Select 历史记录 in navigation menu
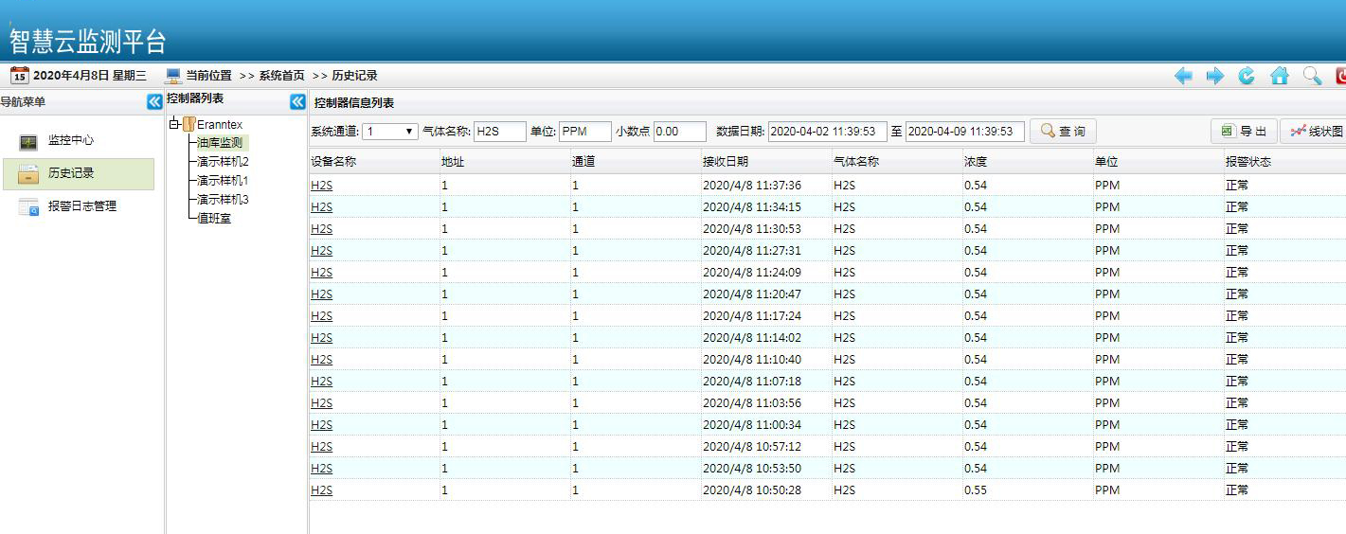The image size is (1346, 534). 71,174
